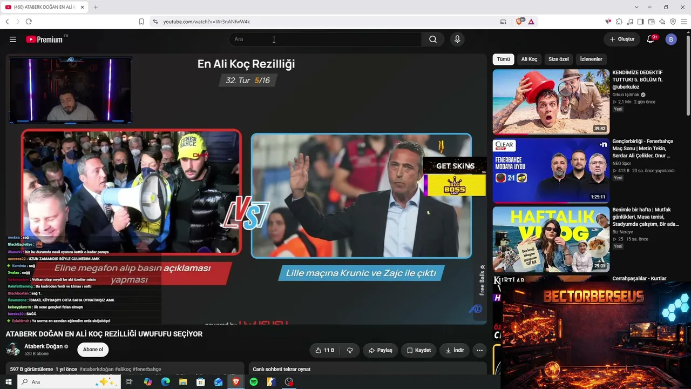691x389 pixels.
Task: Open the Brave VPN shield icon
Action: point(673,22)
